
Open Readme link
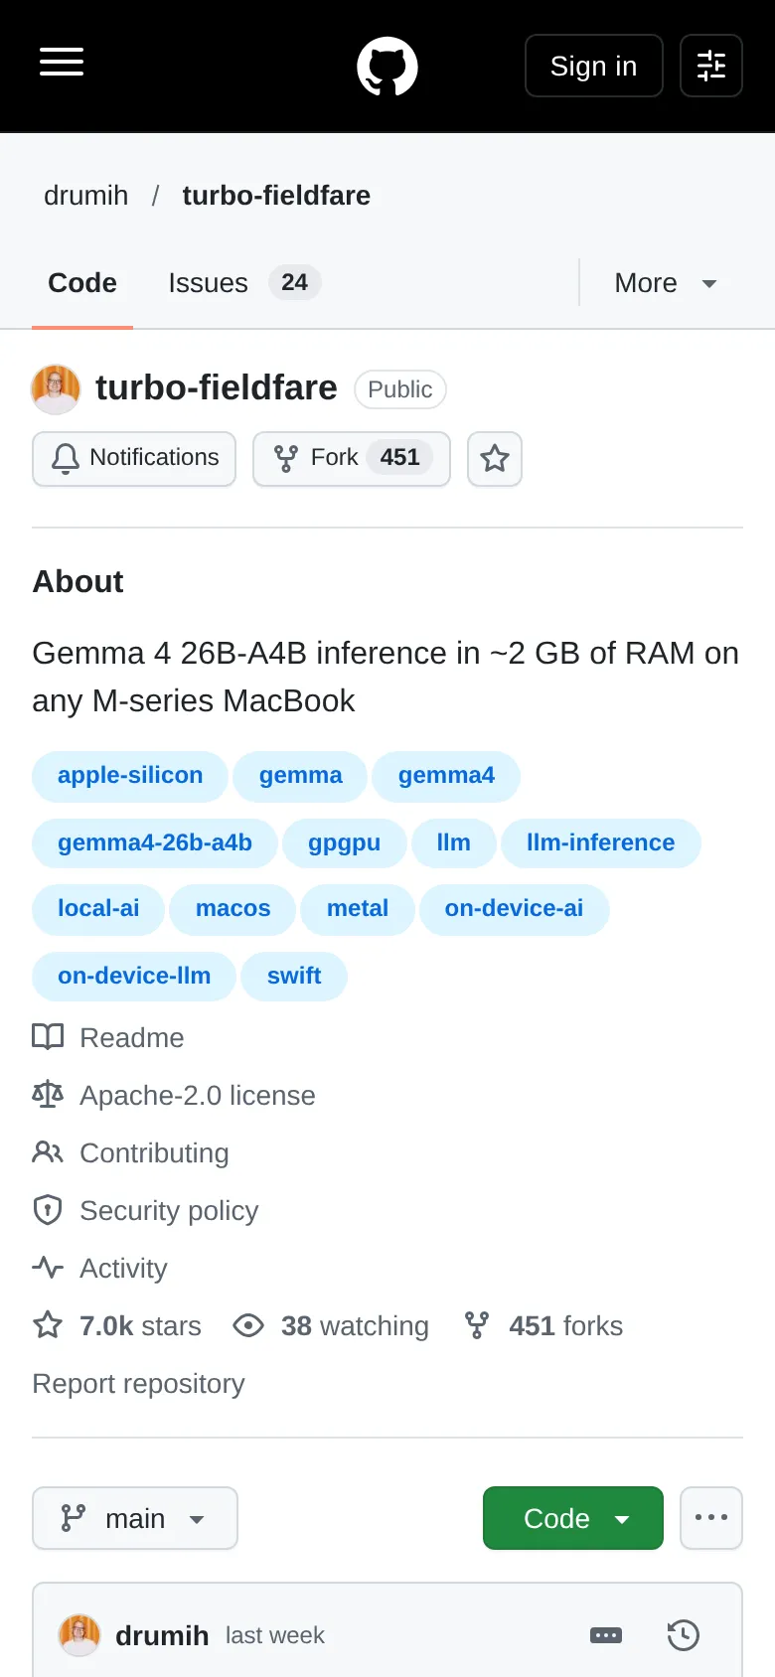(x=109, y=1038)
